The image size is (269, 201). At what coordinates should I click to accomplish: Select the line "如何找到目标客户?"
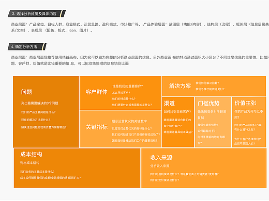point(177,112)
